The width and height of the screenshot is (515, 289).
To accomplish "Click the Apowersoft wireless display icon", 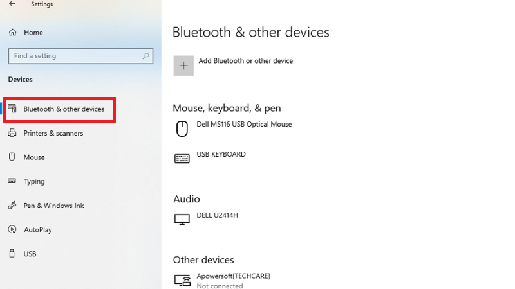I will point(183,280).
